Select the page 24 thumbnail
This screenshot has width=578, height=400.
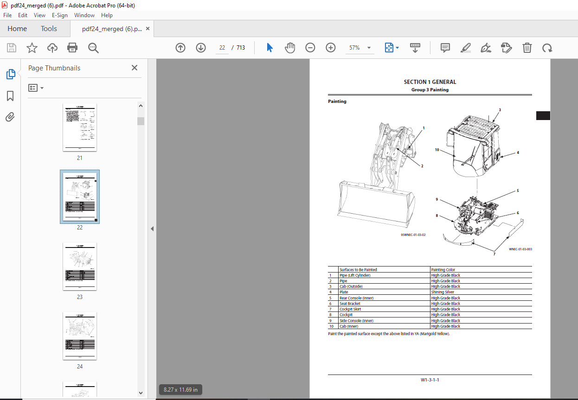pyautogui.click(x=80, y=336)
